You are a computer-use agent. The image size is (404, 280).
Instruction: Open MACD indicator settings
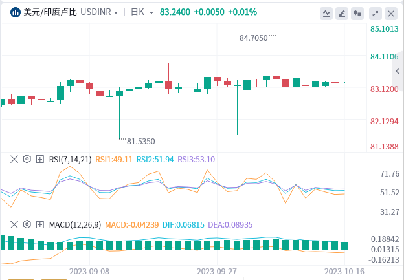(x=27, y=224)
